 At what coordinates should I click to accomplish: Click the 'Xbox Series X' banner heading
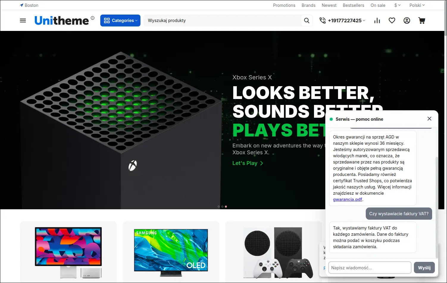252,77
